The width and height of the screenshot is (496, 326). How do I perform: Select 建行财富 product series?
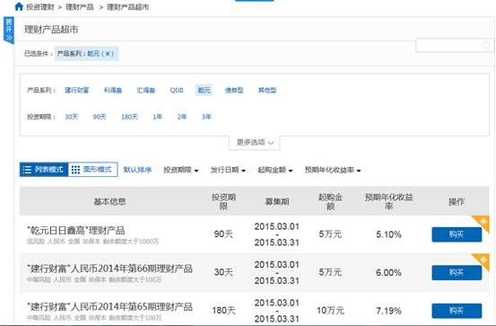pyautogui.click(x=77, y=91)
